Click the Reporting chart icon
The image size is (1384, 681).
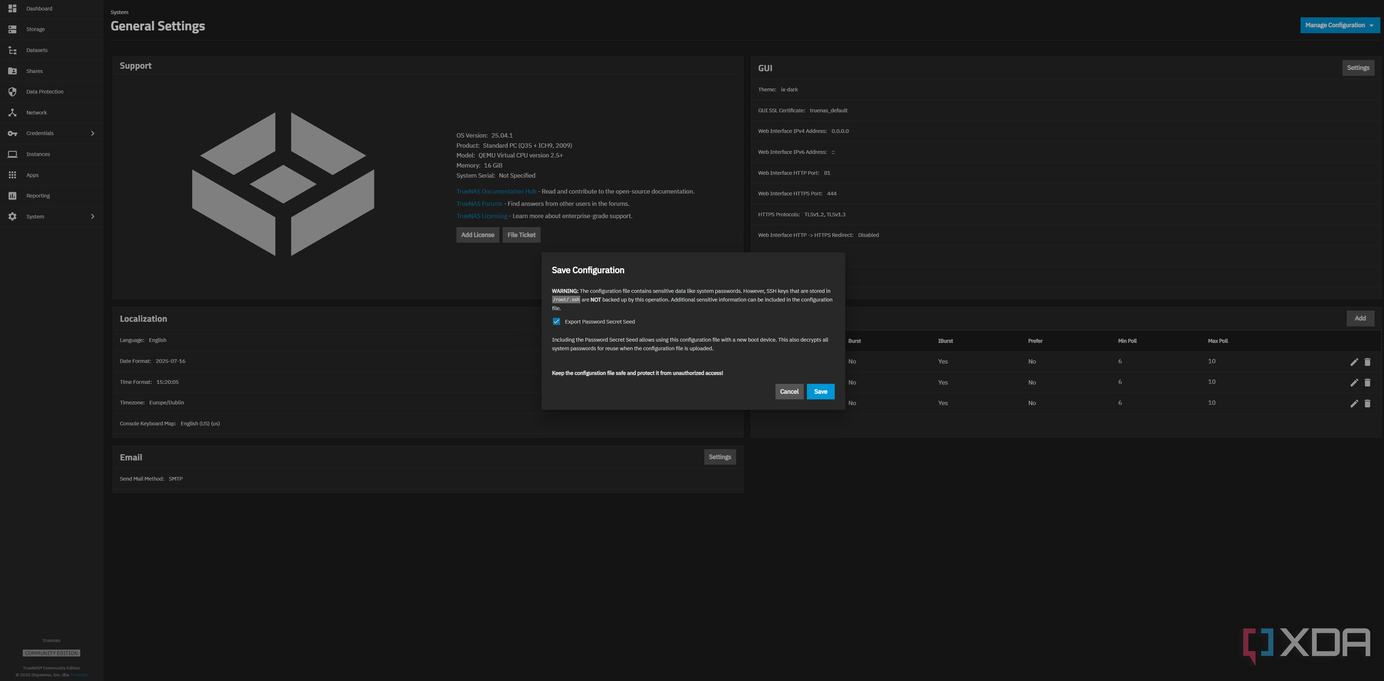coord(12,195)
